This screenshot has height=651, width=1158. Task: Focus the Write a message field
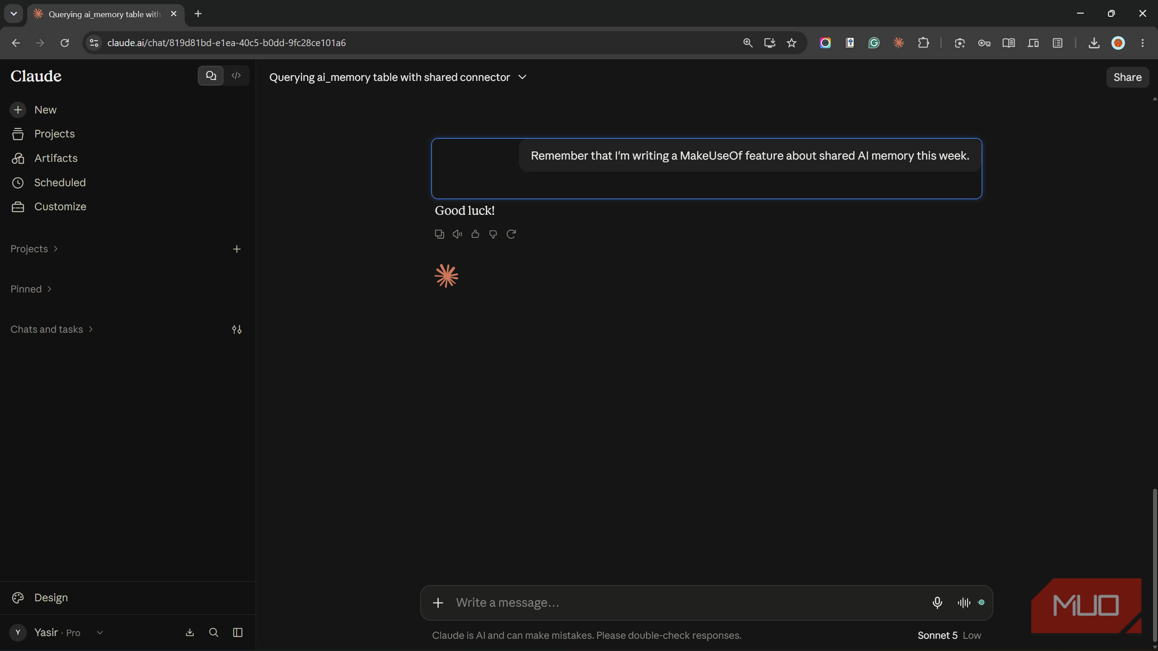tap(688, 603)
